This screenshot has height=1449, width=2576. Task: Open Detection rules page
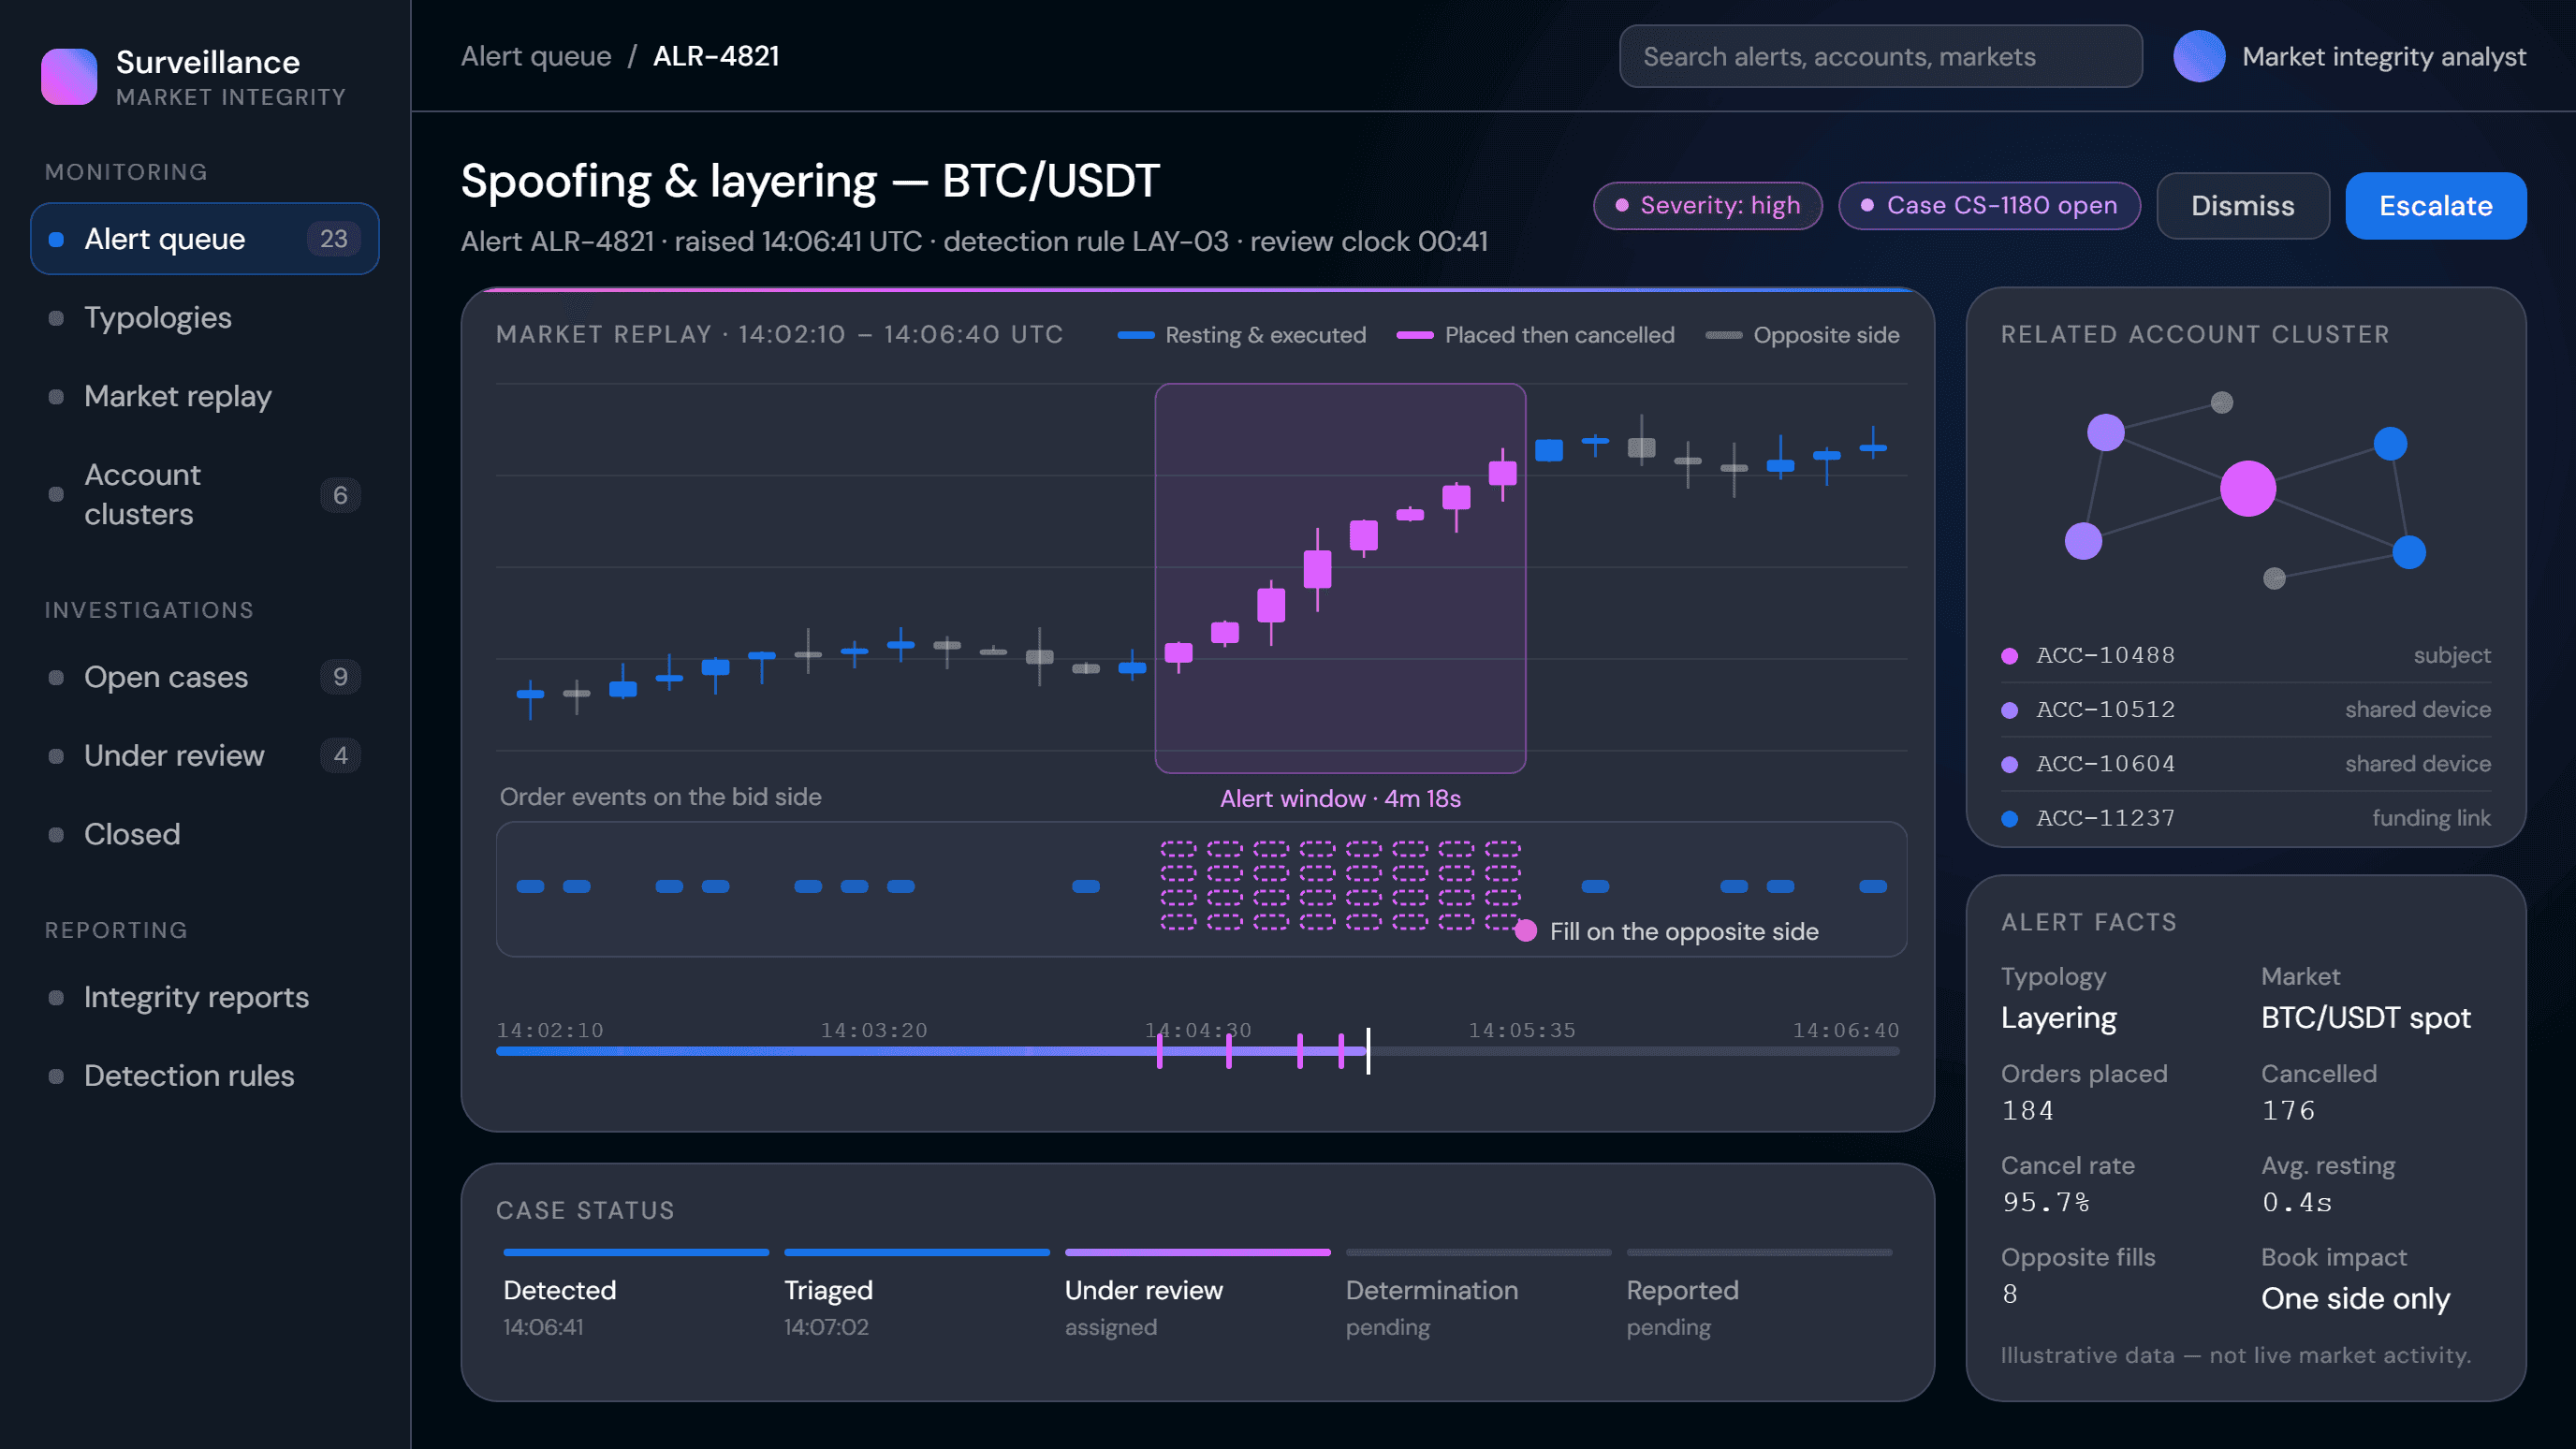(205, 1077)
